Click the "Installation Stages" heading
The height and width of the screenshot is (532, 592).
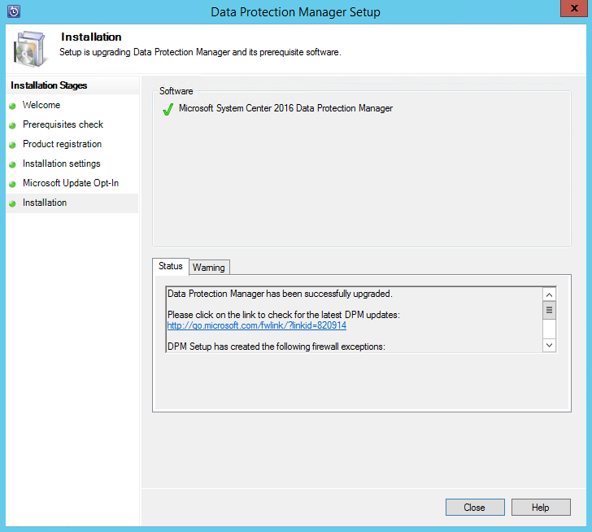tap(49, 85)
